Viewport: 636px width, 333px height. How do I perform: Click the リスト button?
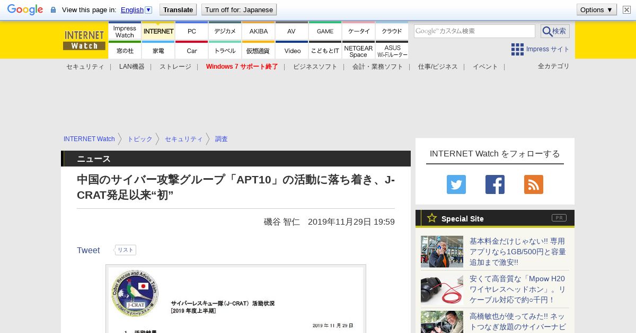pyautogui.click(x=125, y=250)
